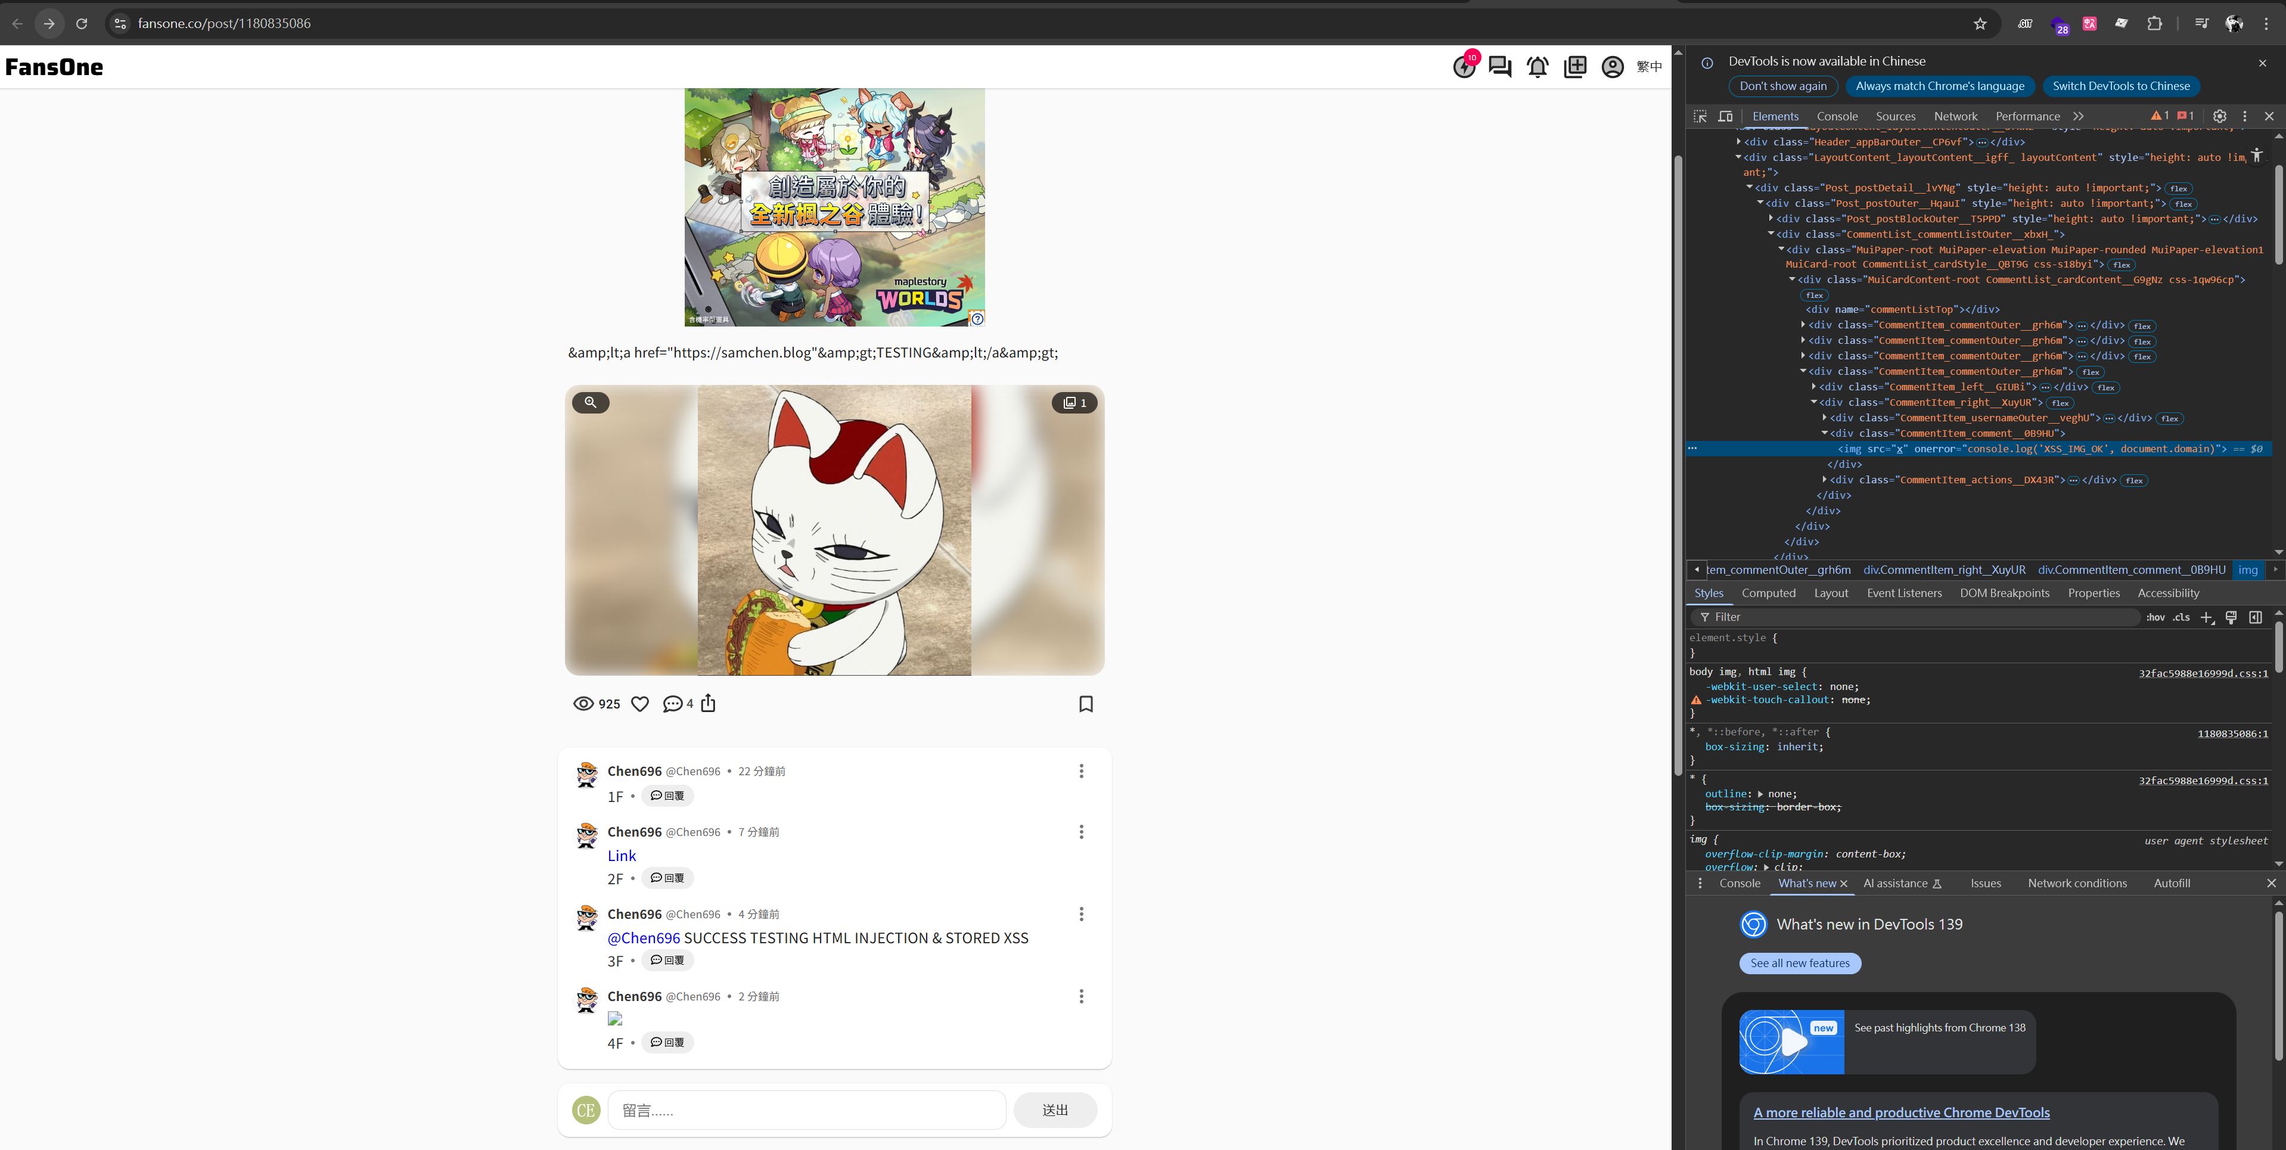This screenshot has width=2286, height=1150.
Task: Click the Don't show again button
Action: 1783,86
